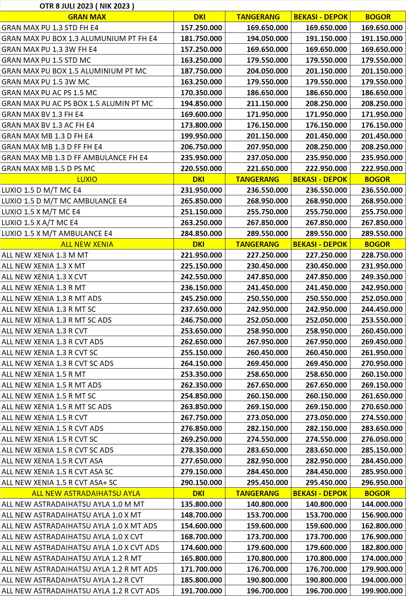Click DKI column header in GRAN MAX row
This screenshot has width=406, height=596.
(200, 17)
